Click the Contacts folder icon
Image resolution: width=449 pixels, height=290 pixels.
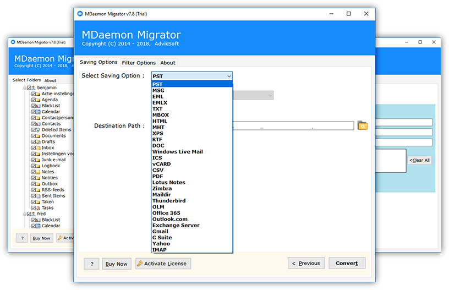point(38,124)
